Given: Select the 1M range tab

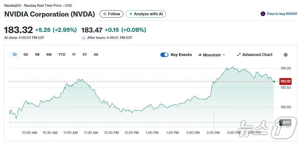Looking at the screenshot, I should click(37, 54).
